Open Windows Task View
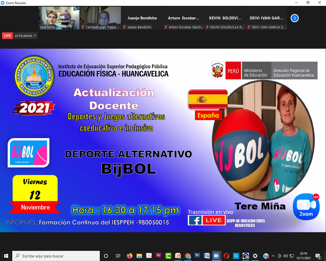 [118, 256]
